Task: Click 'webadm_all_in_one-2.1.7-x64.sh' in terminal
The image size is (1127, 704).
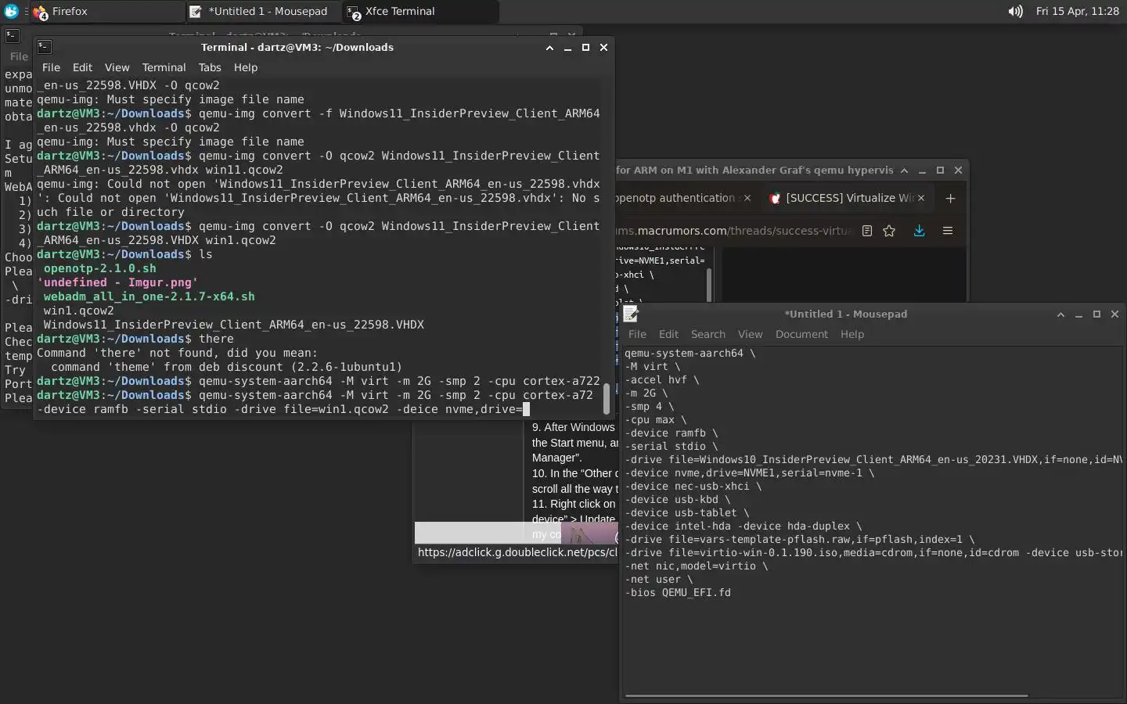Action: 149,296
